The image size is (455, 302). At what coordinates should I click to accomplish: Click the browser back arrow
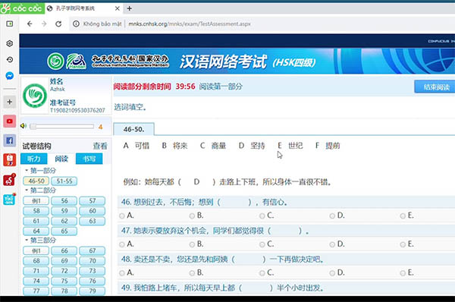(30, 24)
